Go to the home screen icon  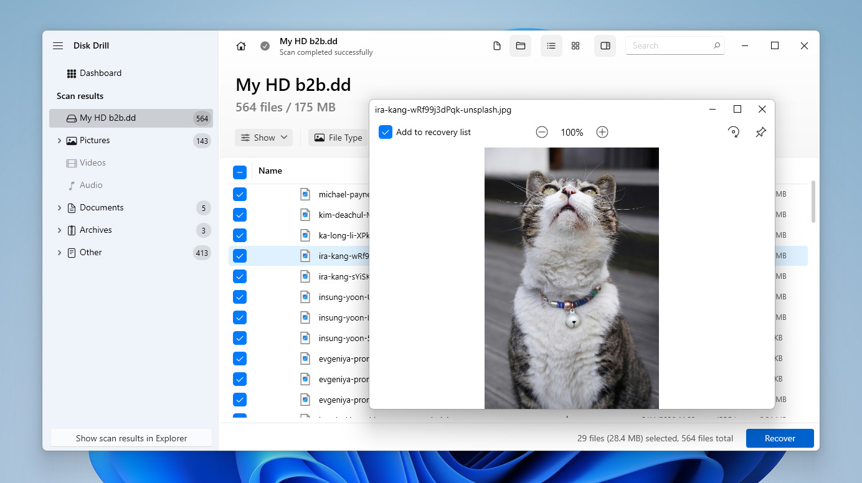[241, 46]
